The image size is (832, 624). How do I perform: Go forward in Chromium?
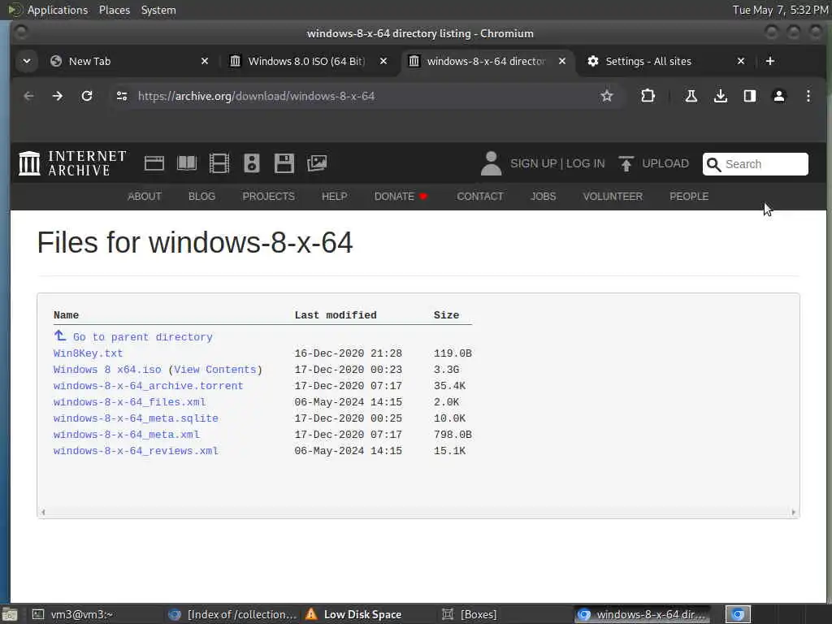point(58,96)
